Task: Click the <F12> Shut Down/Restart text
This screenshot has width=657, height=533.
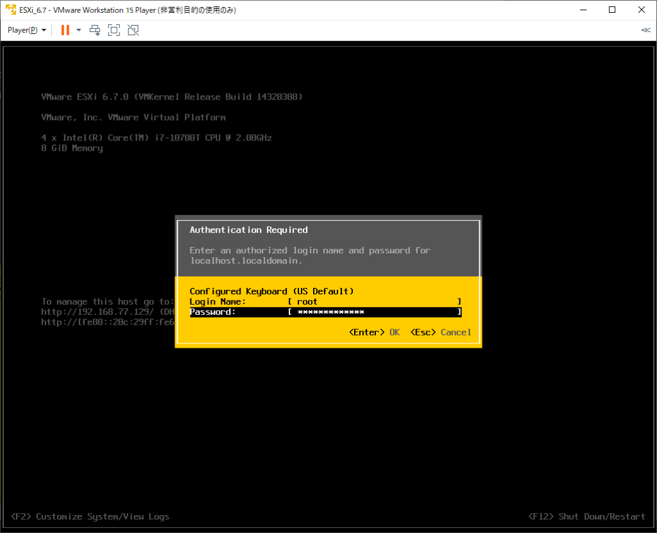Action: tap(586, 517)
